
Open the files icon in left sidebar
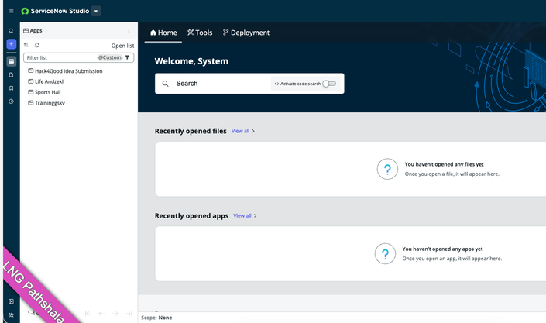click(11, 75)
